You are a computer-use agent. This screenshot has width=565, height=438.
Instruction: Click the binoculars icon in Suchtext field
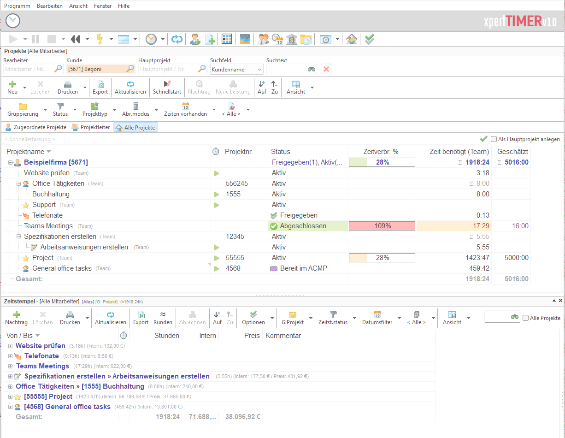click(x=312, y=69)
